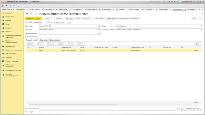Open the Подбор dropdown button

tap(61, 44)
